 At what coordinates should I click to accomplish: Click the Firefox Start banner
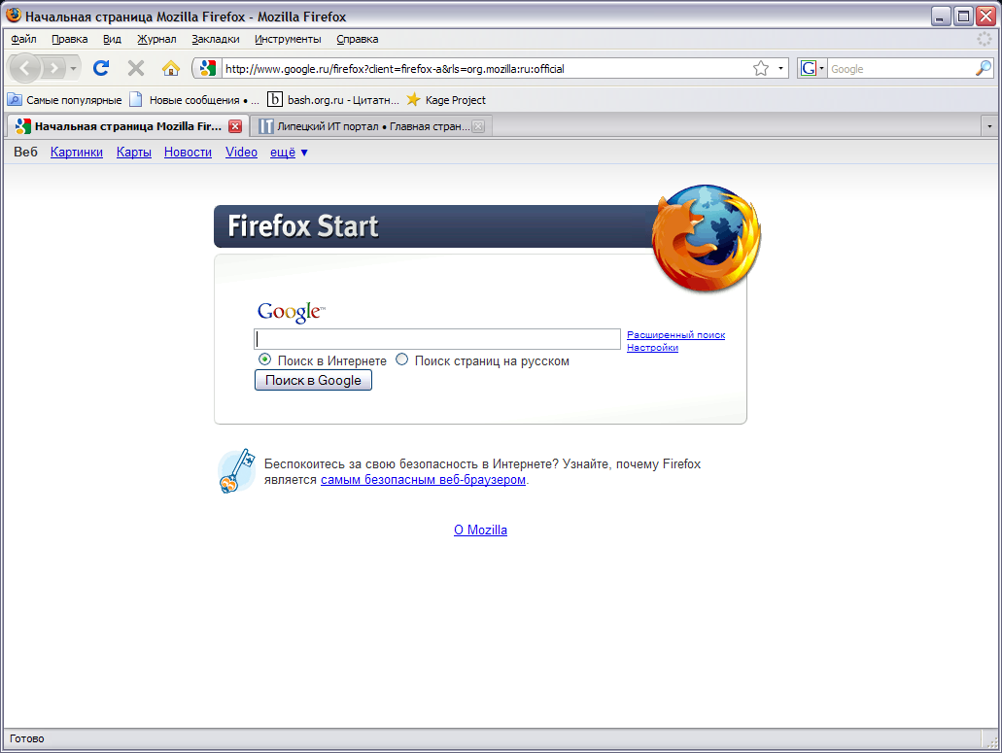click(434, 226)
